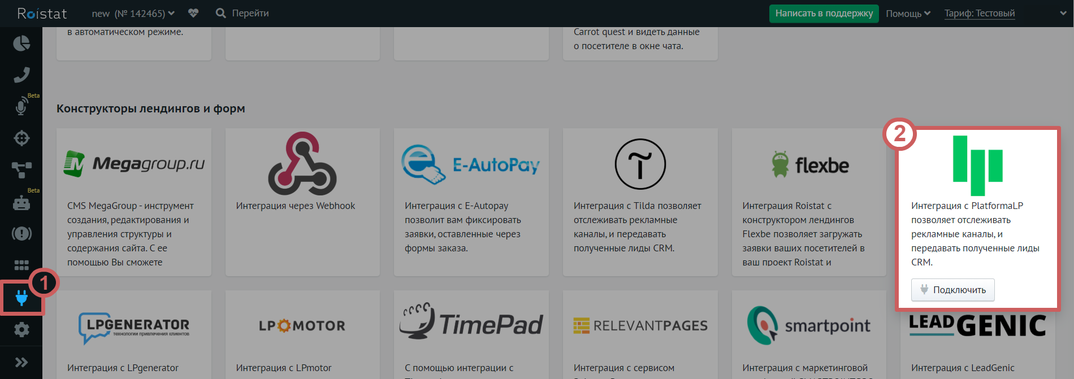Open the project selector new (№ 142465)
Viewport: 1074px width, 379px height.
tap(133, 14)
